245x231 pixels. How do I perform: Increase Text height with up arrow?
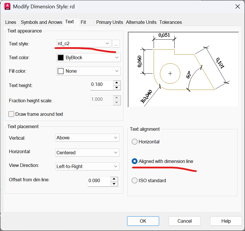(x=117, y=83)
